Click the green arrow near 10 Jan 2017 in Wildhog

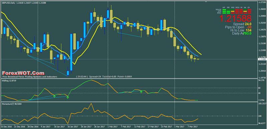pos(54,96)
